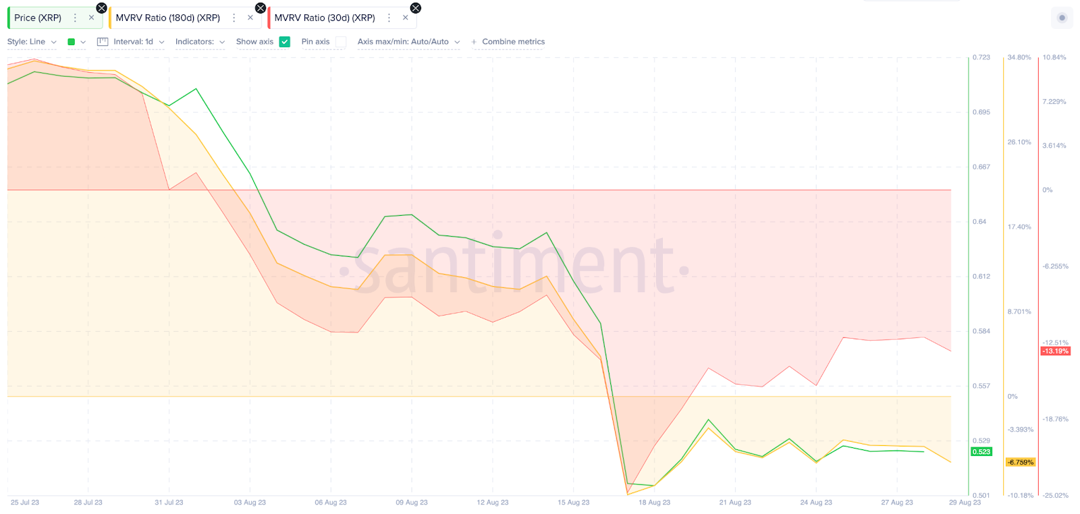
Task: Click black circle X on MVRV 30d tab
Action: point(416,8)
